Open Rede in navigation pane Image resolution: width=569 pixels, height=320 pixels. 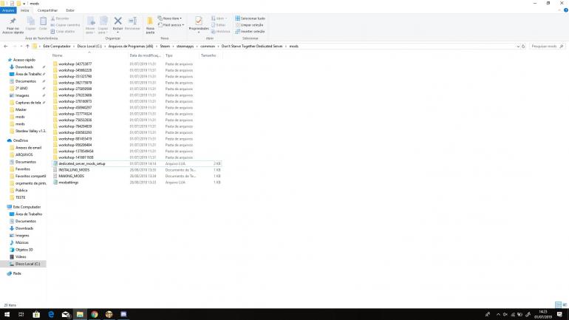17,273
